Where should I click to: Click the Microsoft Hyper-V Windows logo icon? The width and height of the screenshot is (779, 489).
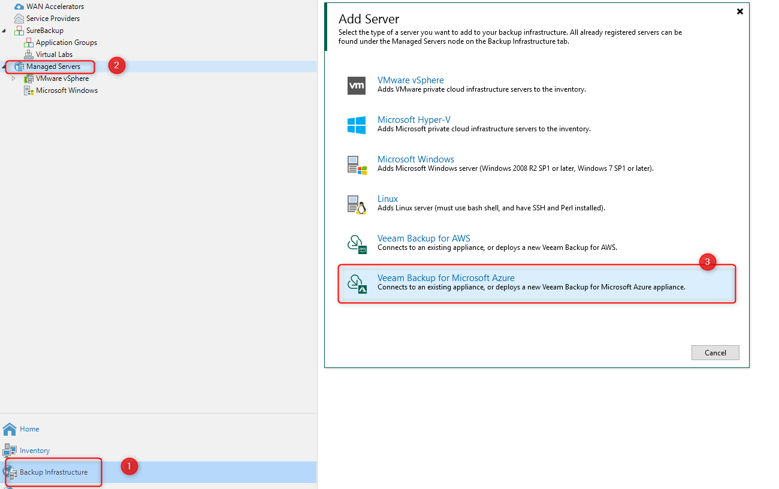coord(357,125)
